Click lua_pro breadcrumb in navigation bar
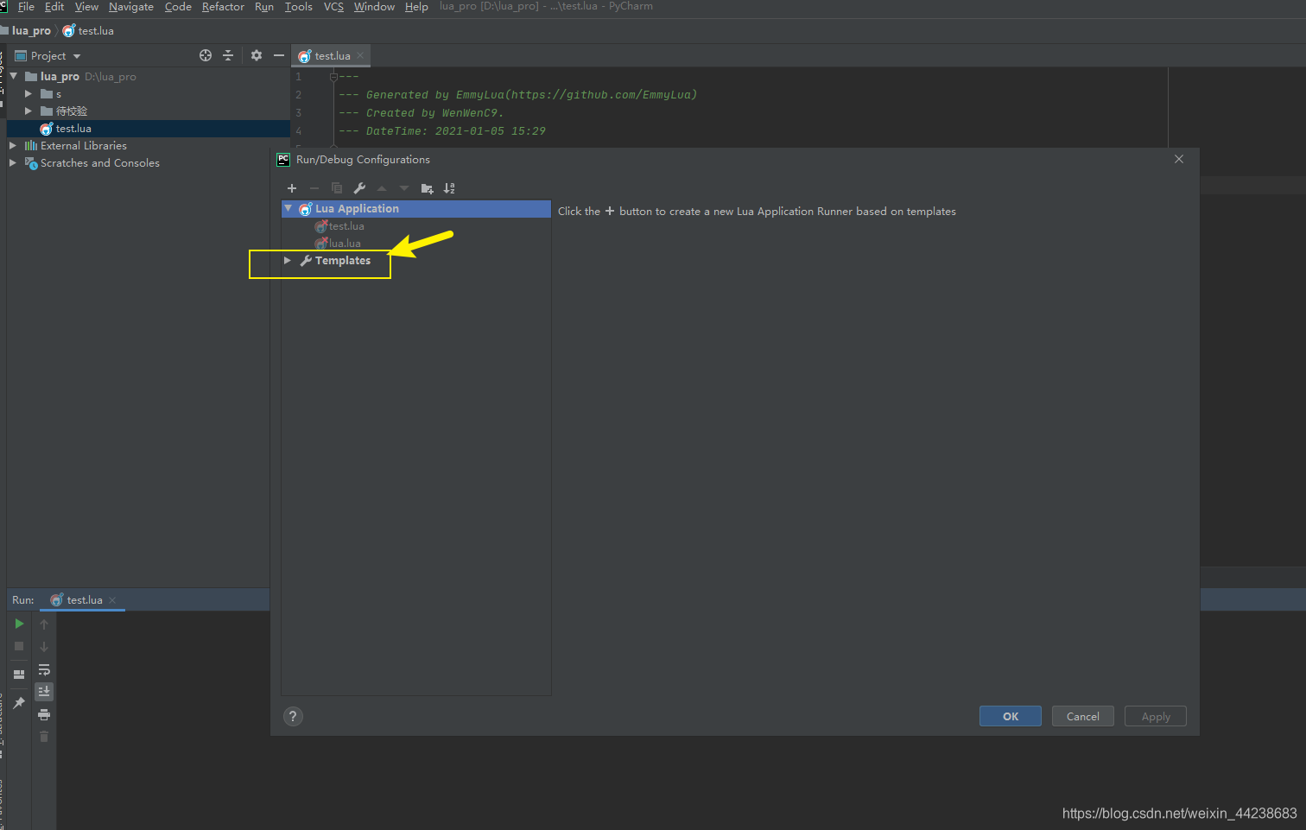Image resolution: width=1306 pixels, height=830 pixels. pyautogui.click(x=31, y=30)
